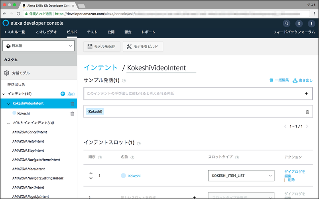Select AMAZON.StopIntent
This screenshot has width=319, height=199.
point(28,150)
